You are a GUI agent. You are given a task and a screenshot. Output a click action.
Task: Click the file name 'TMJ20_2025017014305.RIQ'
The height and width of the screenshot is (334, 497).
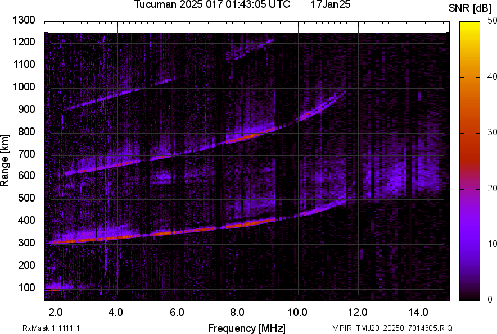(x=404, y=328)
